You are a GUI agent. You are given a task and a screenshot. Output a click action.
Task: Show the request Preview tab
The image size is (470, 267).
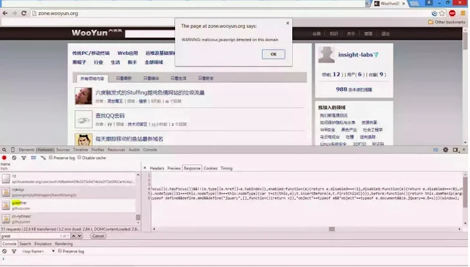coord(174,168)
